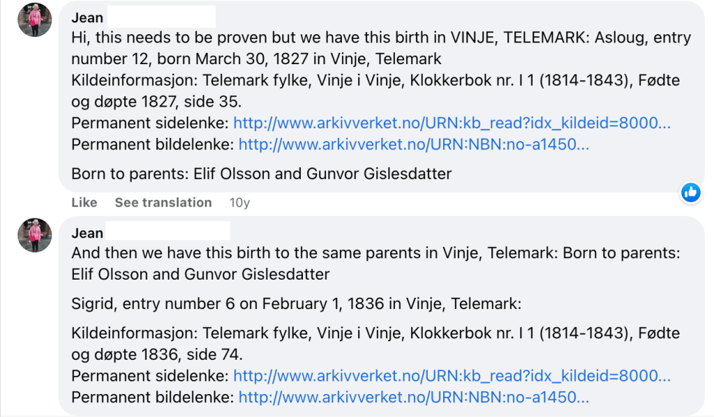
Task: Click Jean's name on the second comment
Action: pos(87,233)
